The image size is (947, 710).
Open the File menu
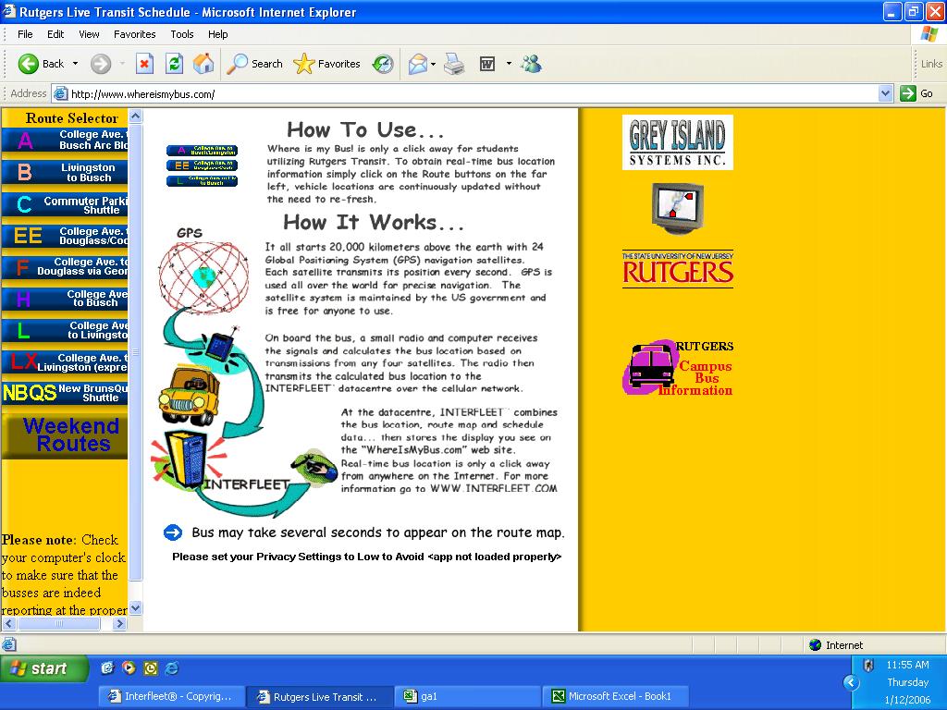click(25, 34)
